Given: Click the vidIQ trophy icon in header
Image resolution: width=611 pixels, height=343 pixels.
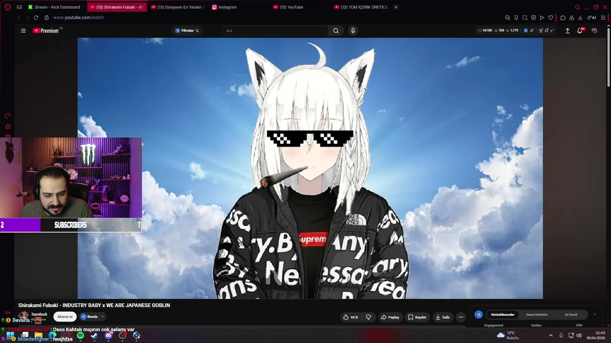Looking at the screenshot, I should [x=540, y=30].
